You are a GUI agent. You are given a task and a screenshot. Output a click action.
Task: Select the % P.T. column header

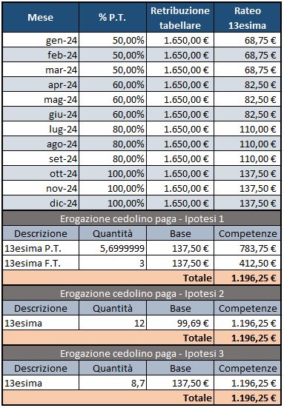tap(113, 18)
